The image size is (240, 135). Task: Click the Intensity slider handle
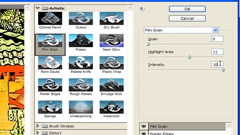tap(223, 70)
